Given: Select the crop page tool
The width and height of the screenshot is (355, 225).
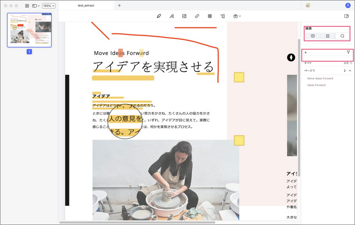Looking at the screenshot, I should (223, 16).
